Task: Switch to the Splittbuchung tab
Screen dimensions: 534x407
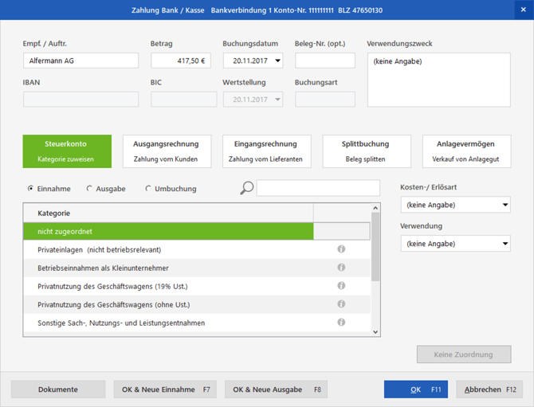Action: 366,151
